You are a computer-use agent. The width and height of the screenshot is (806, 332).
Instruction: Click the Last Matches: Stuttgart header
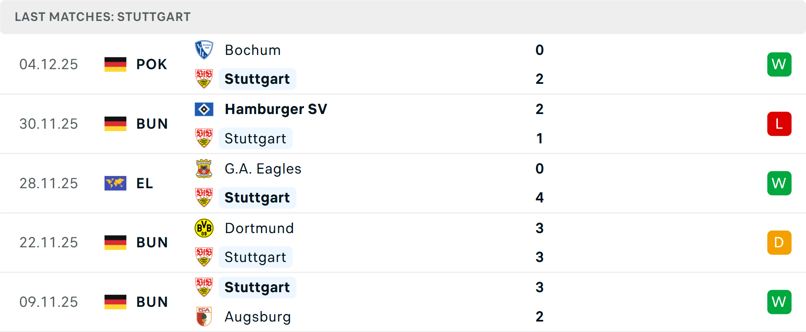[103, 17]
